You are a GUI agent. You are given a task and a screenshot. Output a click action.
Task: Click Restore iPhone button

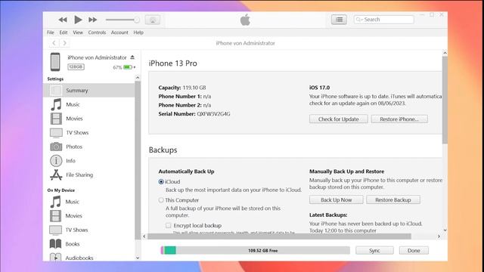[x=399, y=119]
